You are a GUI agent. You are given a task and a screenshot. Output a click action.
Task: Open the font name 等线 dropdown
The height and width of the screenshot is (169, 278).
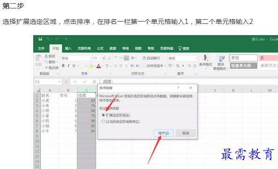point(91,58)
